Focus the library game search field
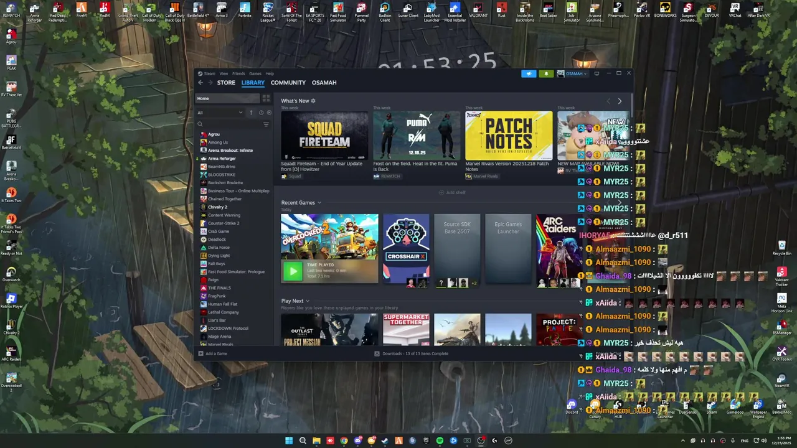Image resolution: width=797 pixels, height=448 pixels. [228, 124]
